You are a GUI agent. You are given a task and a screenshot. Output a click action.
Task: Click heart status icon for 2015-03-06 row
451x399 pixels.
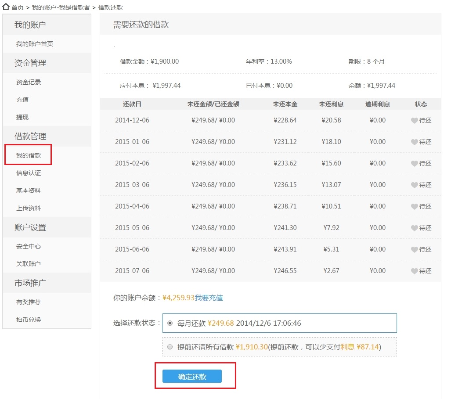(x=414, y=185)
